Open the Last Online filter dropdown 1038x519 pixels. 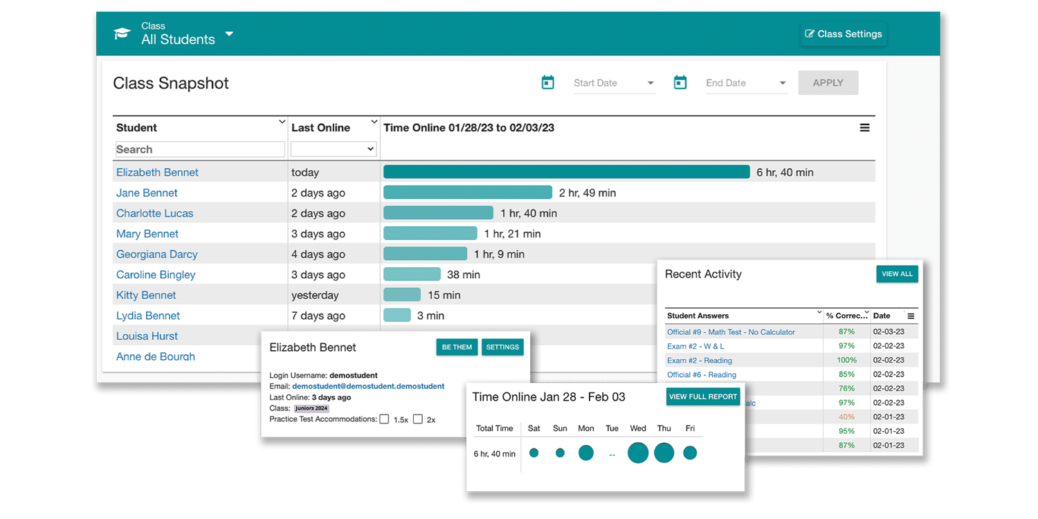tap(333, 149)
